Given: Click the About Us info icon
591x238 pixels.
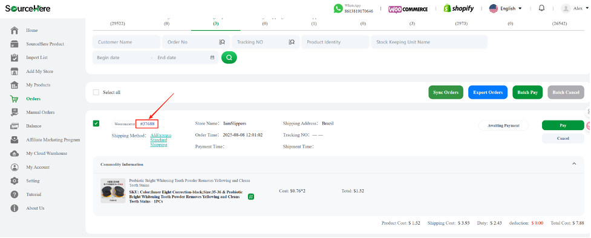Looking at the screenshot, I should click(15, 208).
